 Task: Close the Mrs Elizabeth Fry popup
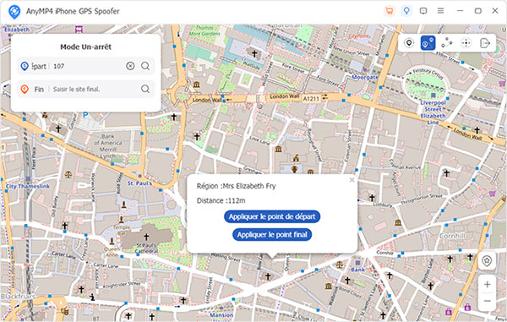352,180
